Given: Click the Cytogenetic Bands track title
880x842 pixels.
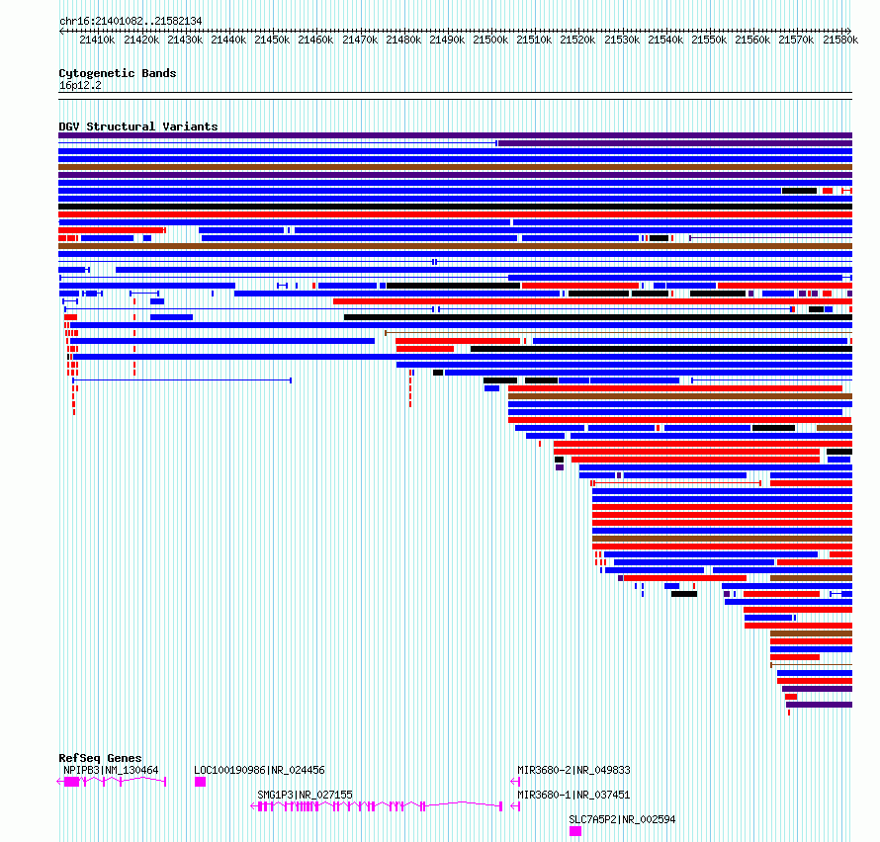Looking at the screenshot, I should pos(118,73).
